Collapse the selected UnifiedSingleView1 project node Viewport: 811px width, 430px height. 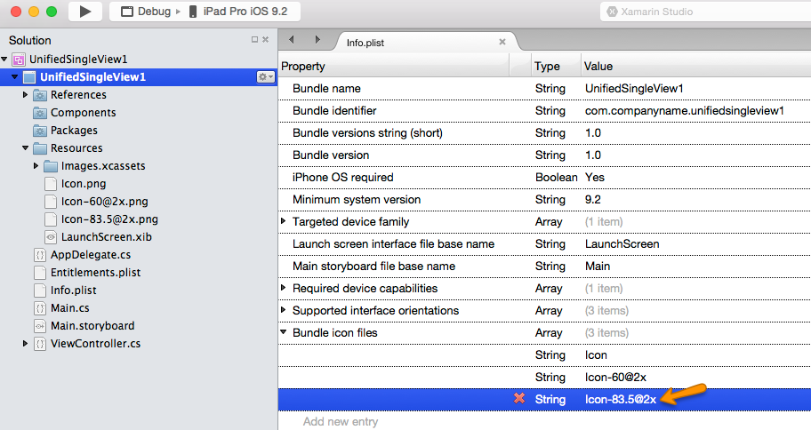pos(14,77)
